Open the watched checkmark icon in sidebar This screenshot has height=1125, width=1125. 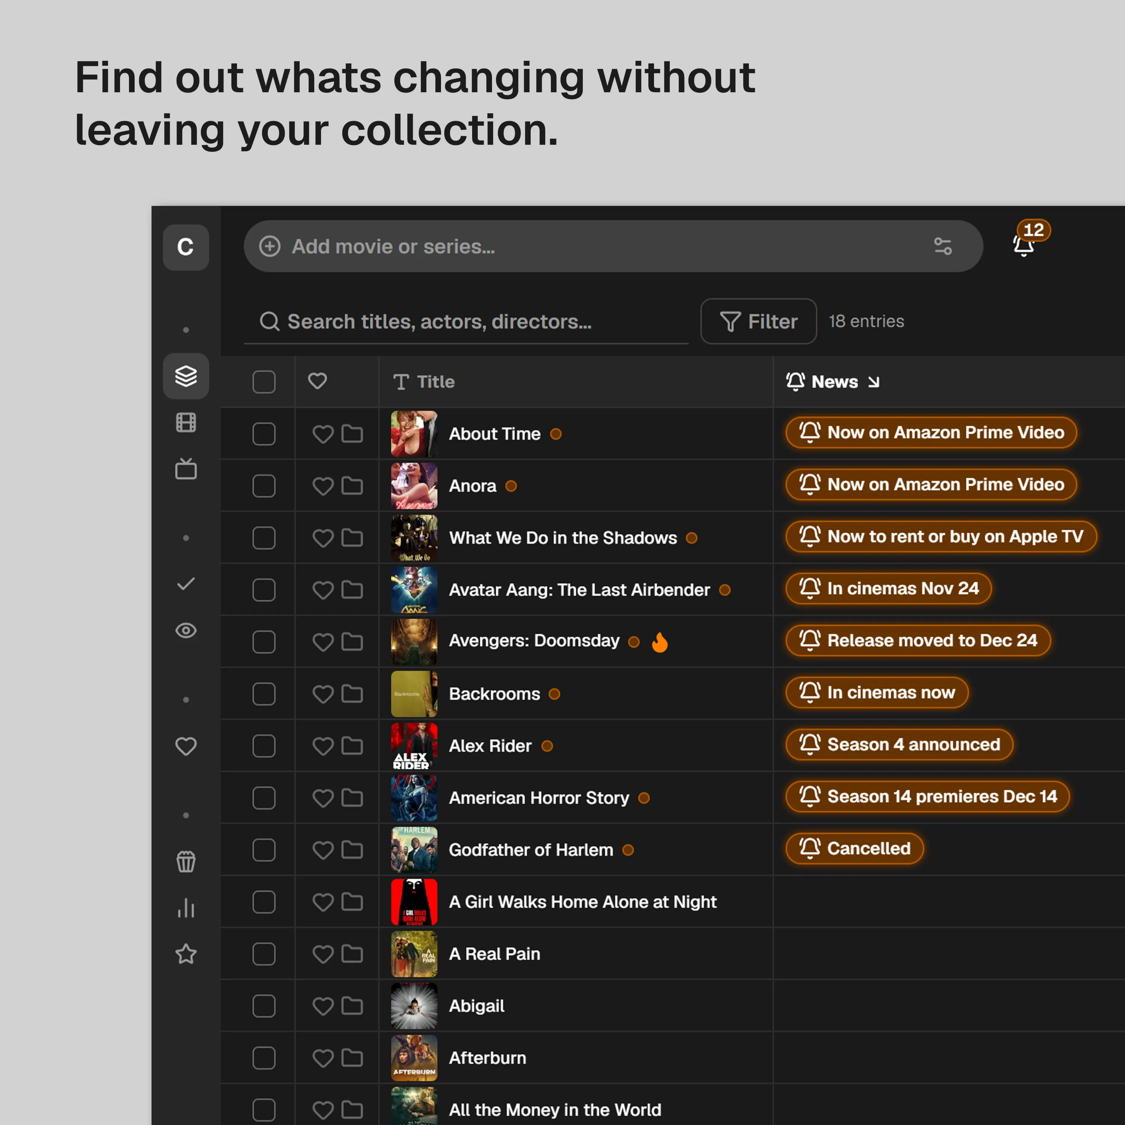click(186, 583)
